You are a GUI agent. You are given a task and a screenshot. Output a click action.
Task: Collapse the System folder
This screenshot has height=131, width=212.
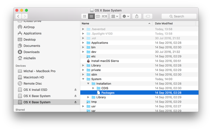click(83, 79)
